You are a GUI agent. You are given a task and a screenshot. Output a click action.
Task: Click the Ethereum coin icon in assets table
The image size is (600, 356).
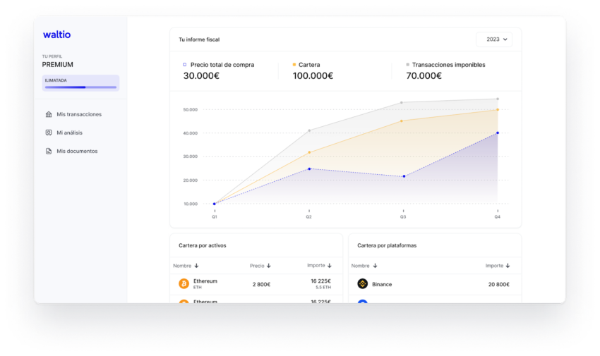[184, 283]
